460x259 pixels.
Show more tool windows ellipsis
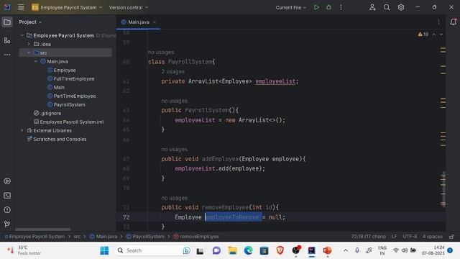7,55
